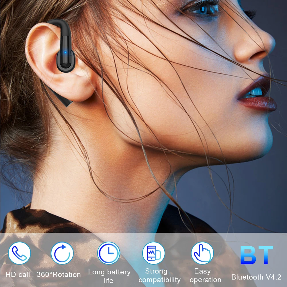The width and height of the screenshot is (287, 287).
Task: Click the "Easy operation" text
Action: (205, 276)
